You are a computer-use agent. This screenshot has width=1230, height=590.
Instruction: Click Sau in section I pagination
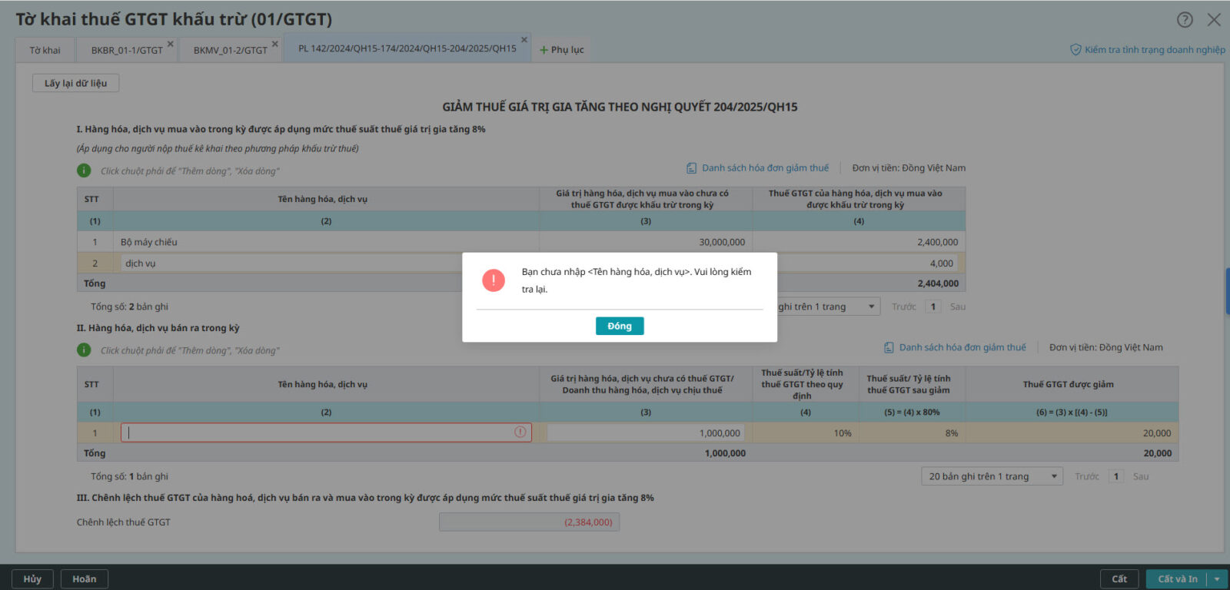(x=958, y=307)
